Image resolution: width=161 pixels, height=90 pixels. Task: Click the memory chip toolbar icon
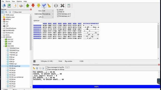tap(21, 5)
